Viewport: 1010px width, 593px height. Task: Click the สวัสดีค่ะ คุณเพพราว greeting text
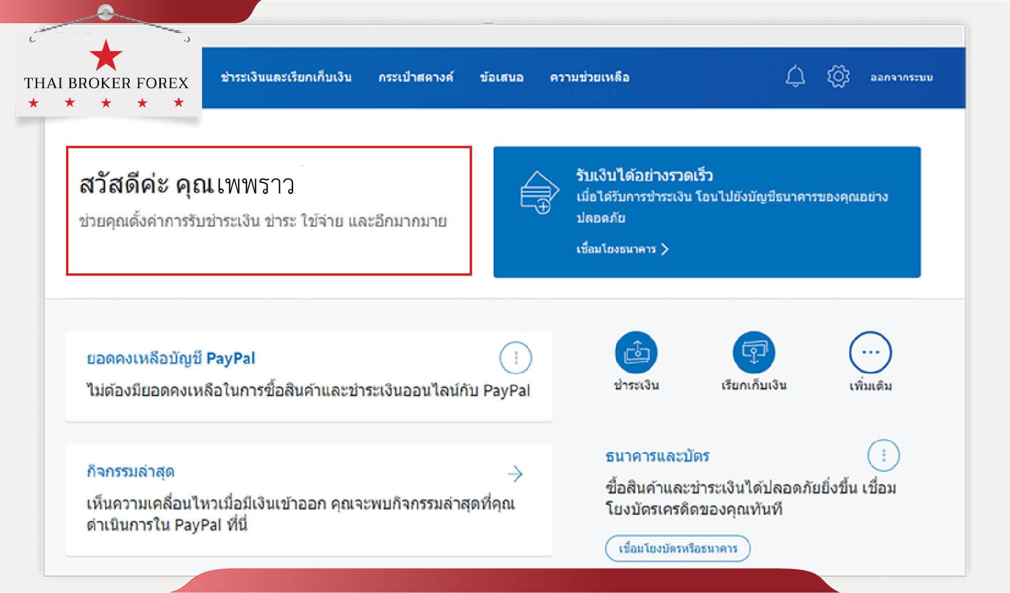coord(187,185)
